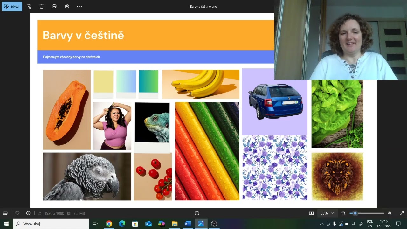
Task: Click the 1920 x 1080 dimensions text
Action: [54, 213]
